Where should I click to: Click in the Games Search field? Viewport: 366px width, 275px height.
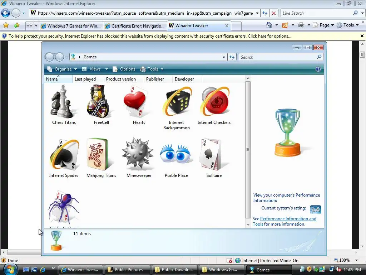[278, 57]
